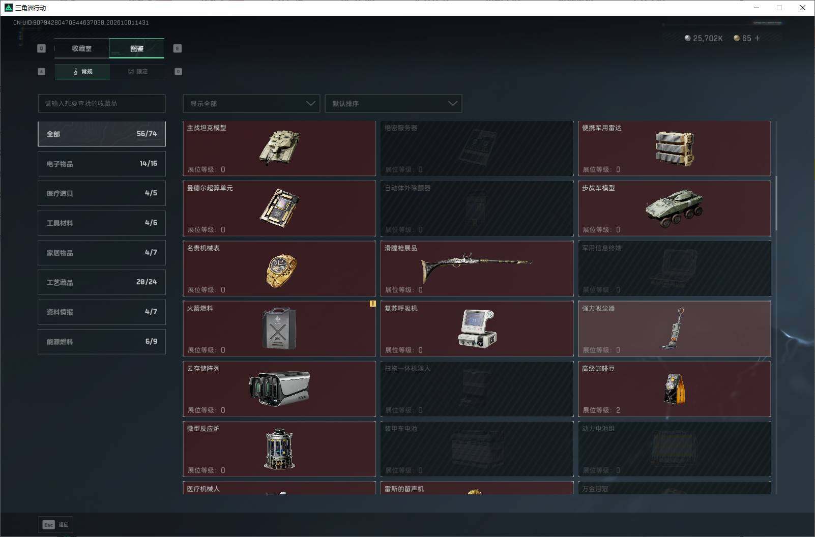
Task: Open the 滑膛枪展品 musket card
Action: (x=477, y=268)
